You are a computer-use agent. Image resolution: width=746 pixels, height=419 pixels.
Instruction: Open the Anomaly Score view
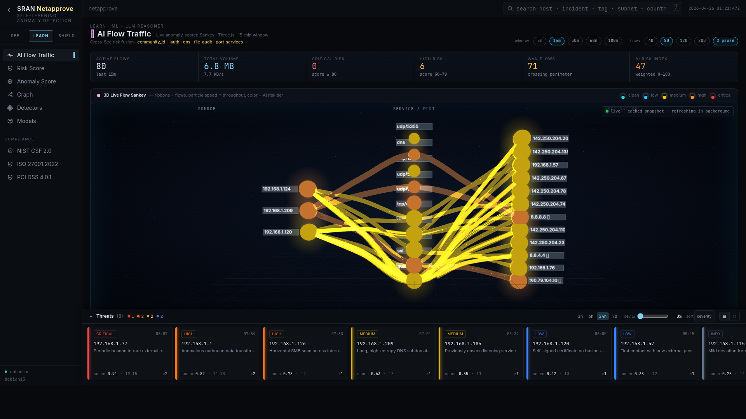[x=37, y=81]
